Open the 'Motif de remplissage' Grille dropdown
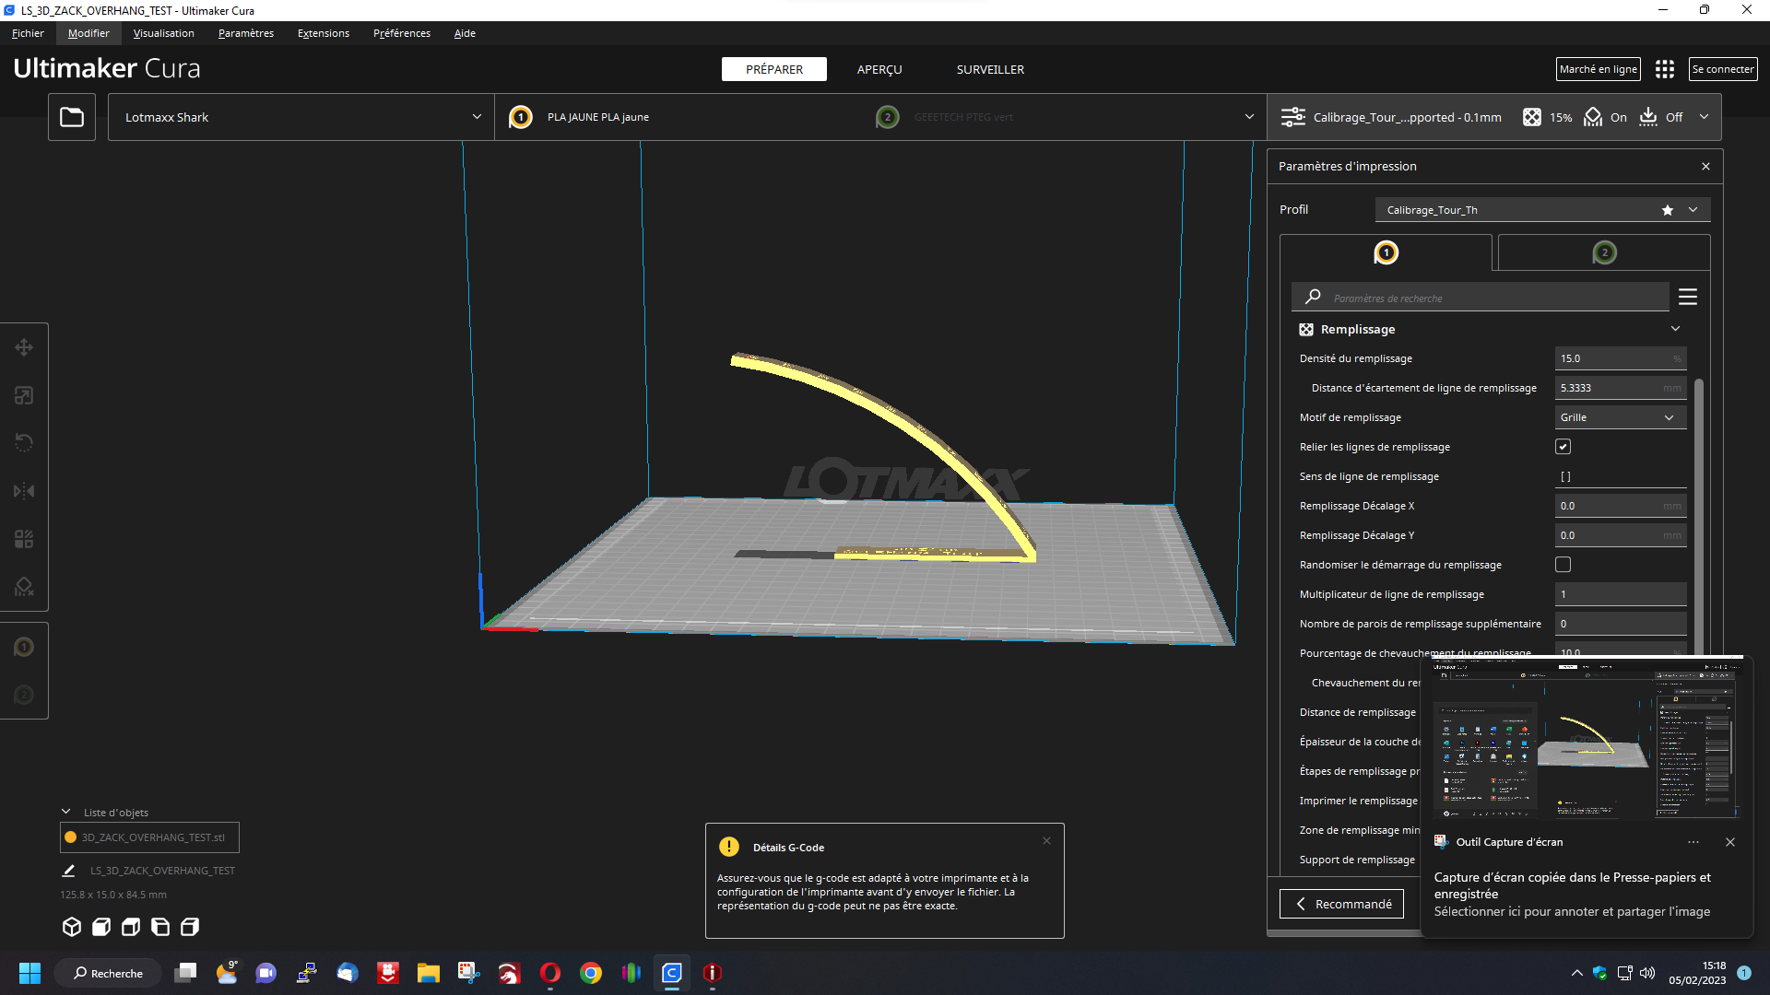 1620,417
